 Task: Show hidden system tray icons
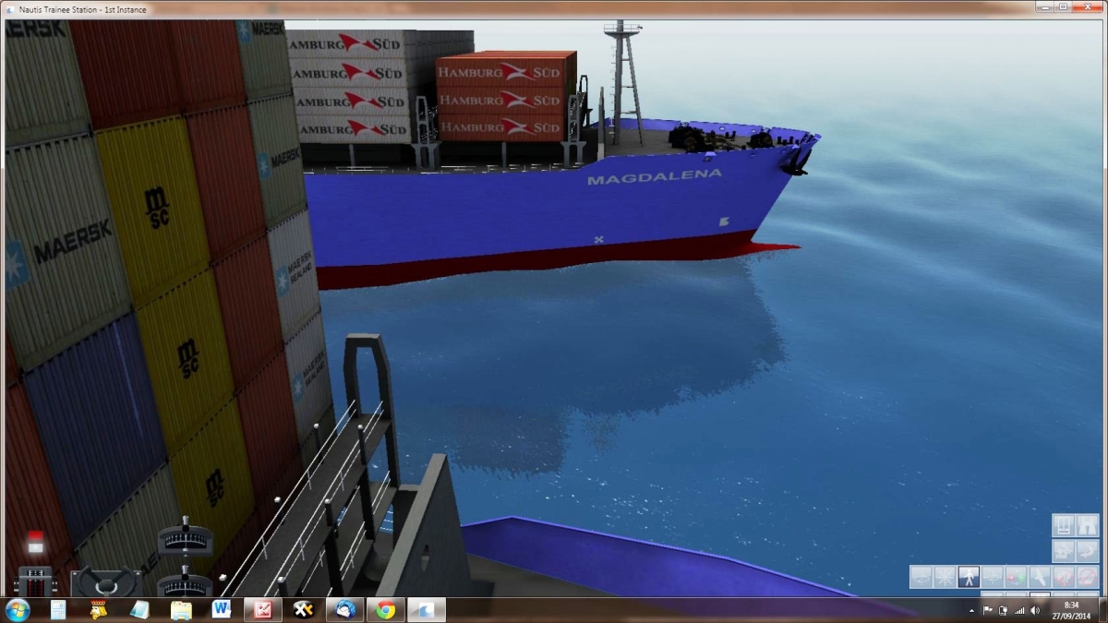(x=971, y=610)
